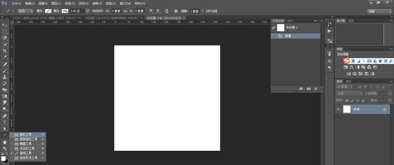Enable the 对齐边缘 checkbox
The height and width of the screenshot is (165, 394).
pos(203,11)
